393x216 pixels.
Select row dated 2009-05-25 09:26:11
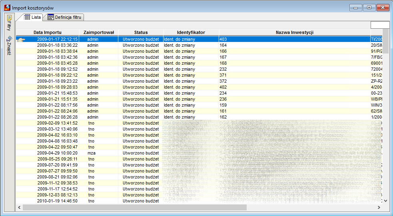[x=199, y=159]
